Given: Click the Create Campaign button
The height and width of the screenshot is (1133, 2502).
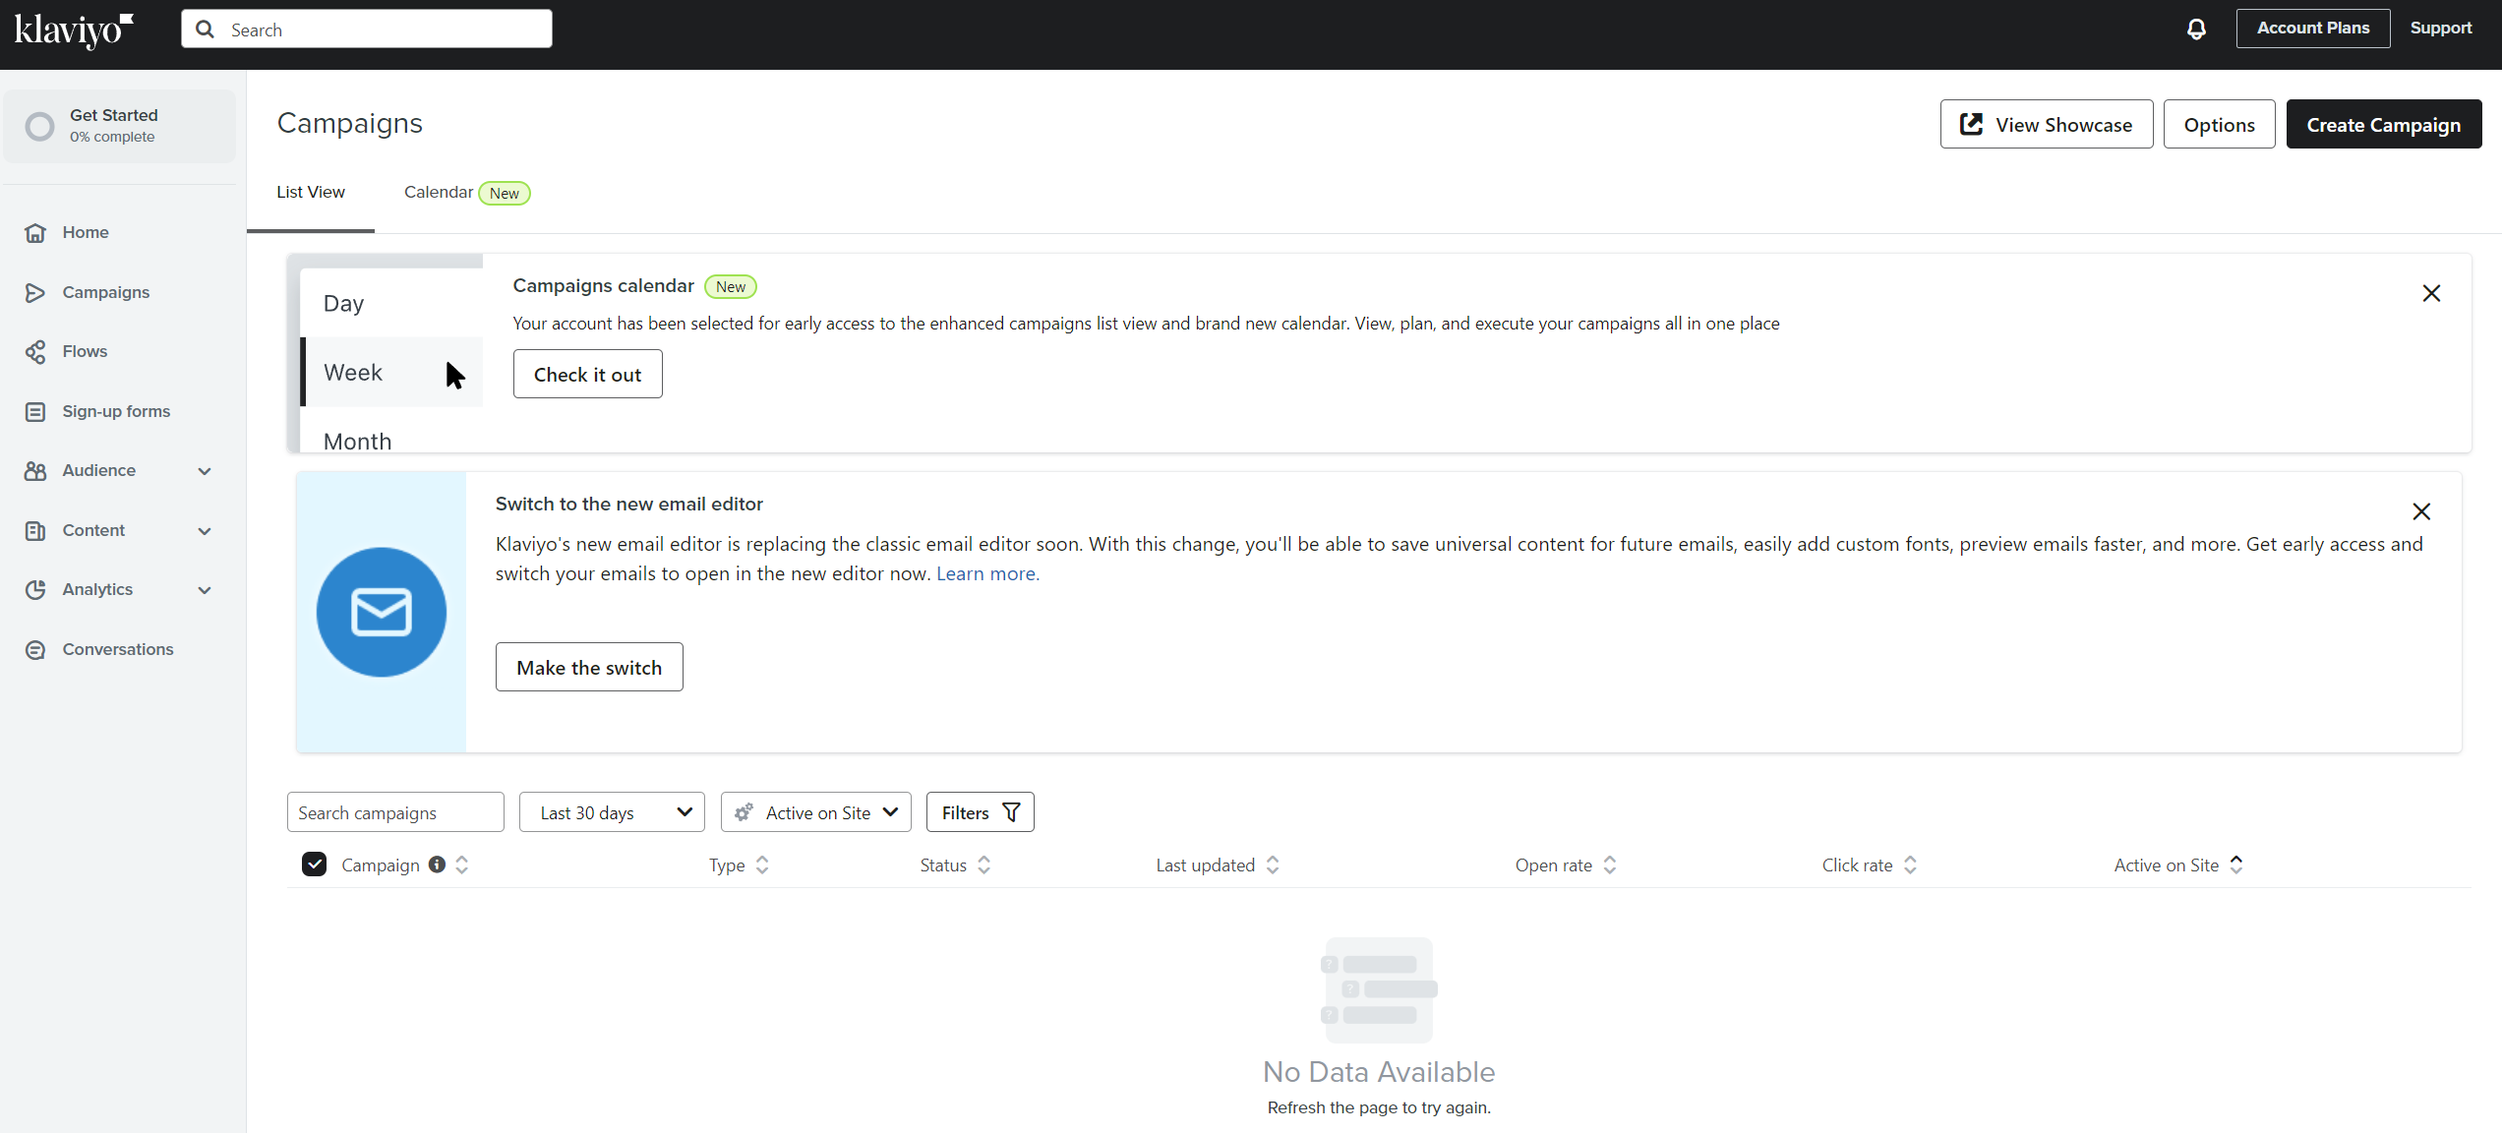Looking at the screenshot, I should pyautogui.click(x=2383, y=124).
